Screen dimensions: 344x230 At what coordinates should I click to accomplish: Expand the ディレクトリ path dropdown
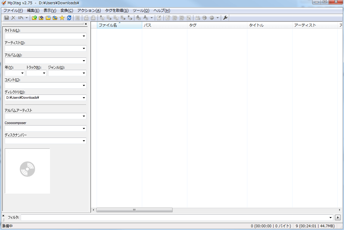84,98
